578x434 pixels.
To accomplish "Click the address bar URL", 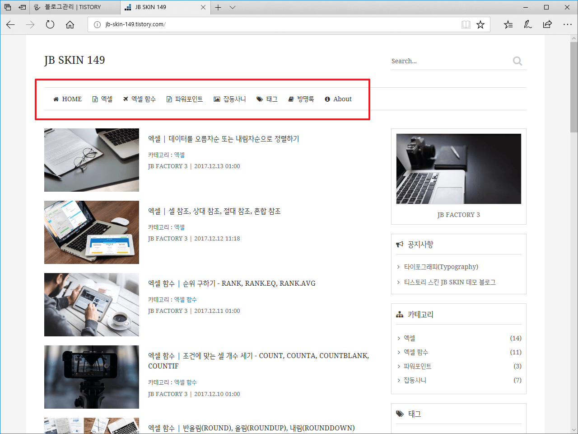I will (x=135, y=24).
